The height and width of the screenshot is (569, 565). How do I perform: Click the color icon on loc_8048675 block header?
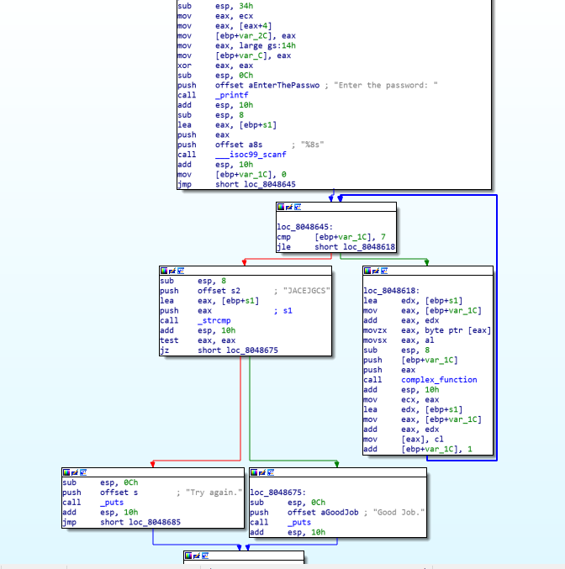[x=254, y=472]
